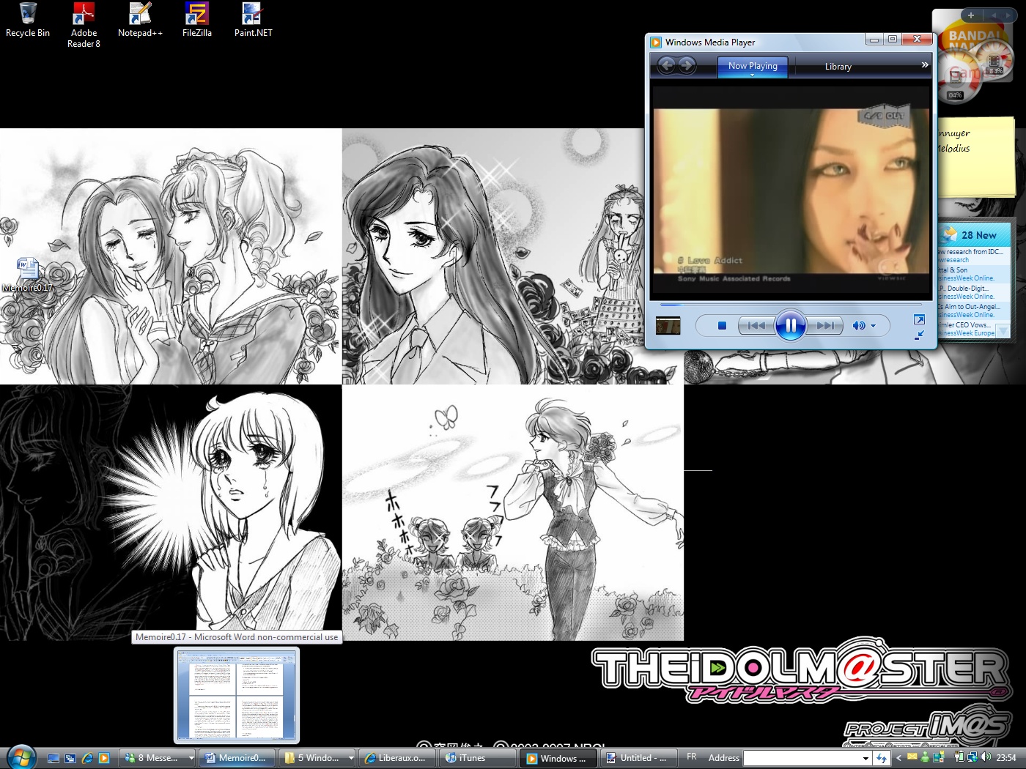1026x769 pixels.
Task: Seek along the video progress bar
Action: tap(791, 304)
